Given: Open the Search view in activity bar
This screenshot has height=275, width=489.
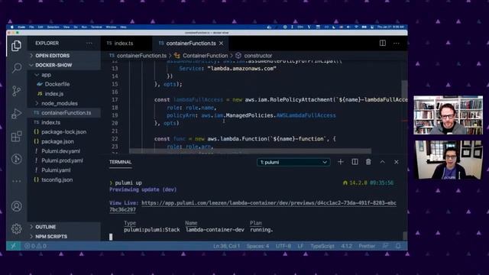Looking at the screenshot, I should pos(17,68).
